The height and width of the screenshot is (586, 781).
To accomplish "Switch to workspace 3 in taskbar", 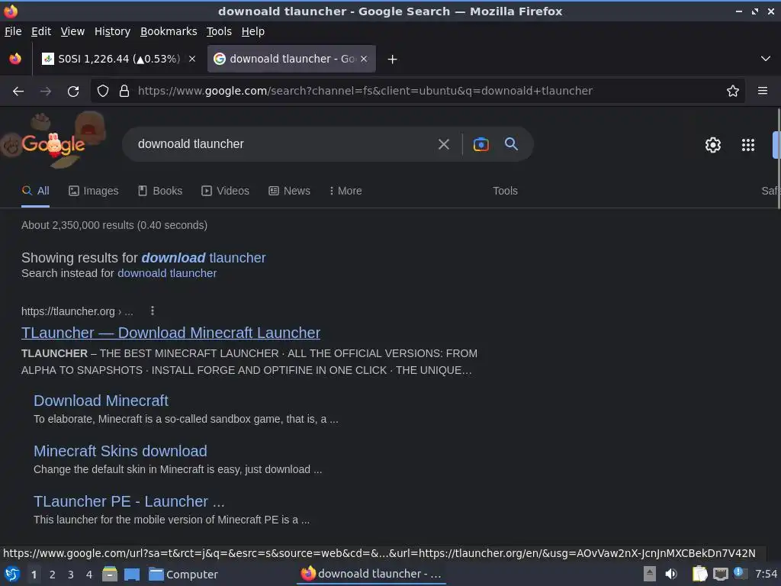I will 71,575.
